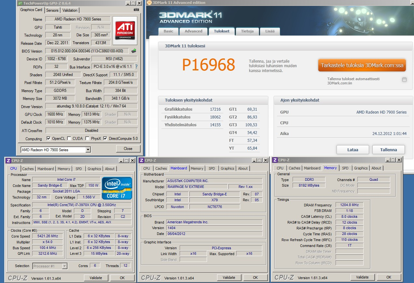Click the CPU-Z icon in the Memory window title bar
Screen dimensions: 414x283
tap(275, 160)
